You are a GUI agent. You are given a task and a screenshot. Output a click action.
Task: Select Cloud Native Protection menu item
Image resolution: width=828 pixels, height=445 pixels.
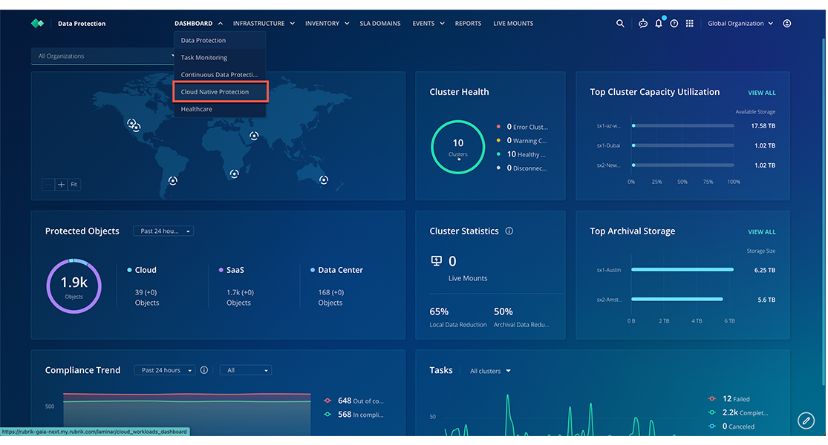(221, 92)
